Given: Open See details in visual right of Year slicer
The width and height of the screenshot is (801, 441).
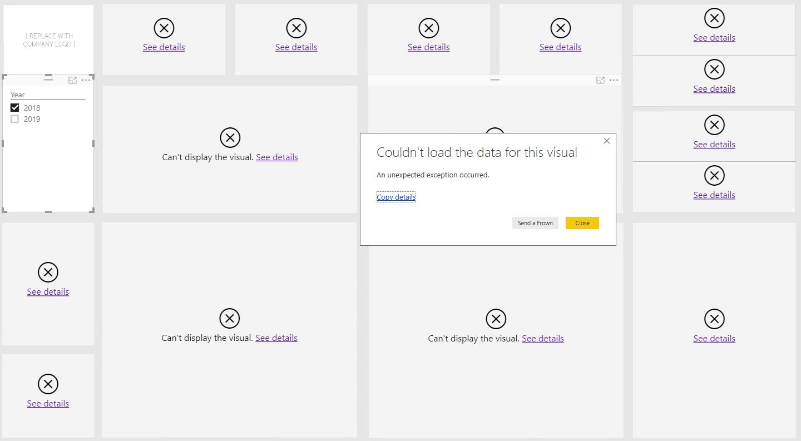Looking at the screenshot, I should [x=277, y=157].
